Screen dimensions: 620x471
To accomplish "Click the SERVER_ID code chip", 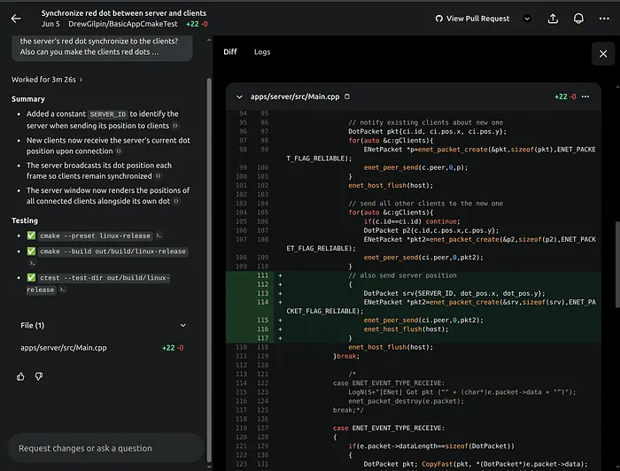I will pos(107,114).
